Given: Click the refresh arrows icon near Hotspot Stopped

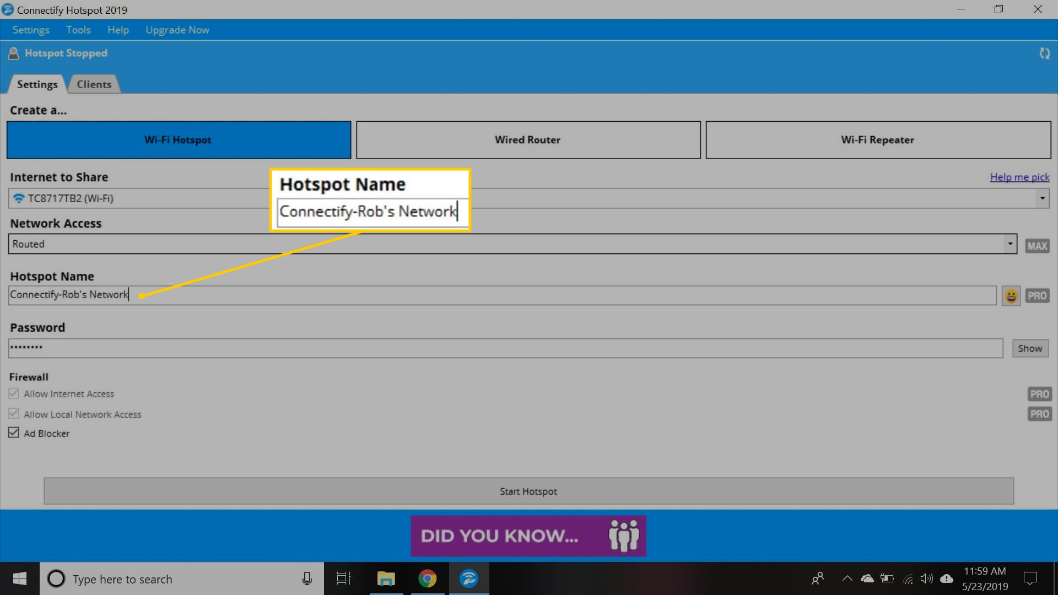Looking at the screenshot, I should pos(1044,53).
